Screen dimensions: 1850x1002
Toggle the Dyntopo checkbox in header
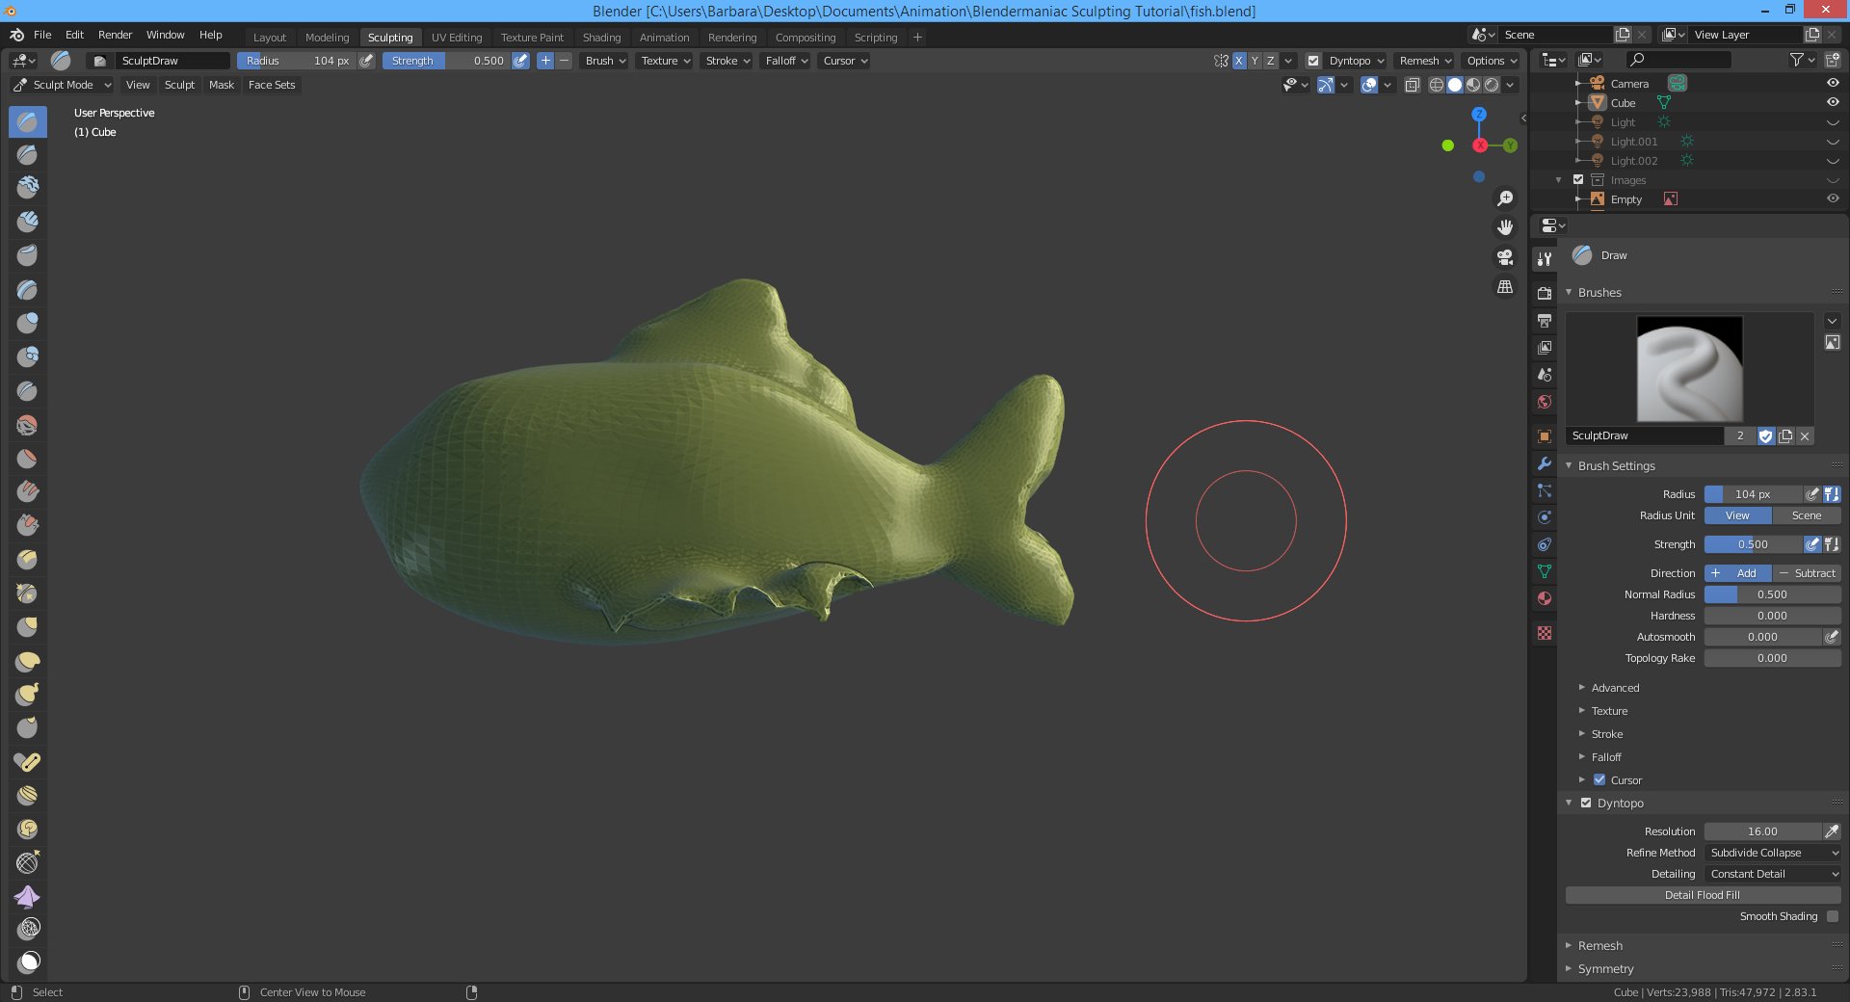pos(1312,61)
